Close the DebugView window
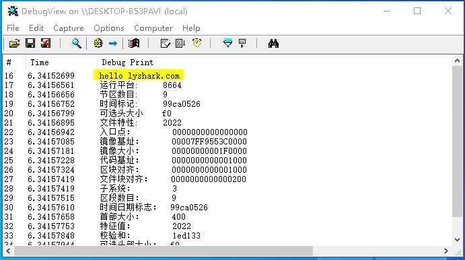This screenshot has height=260, width=465. coord(448,11)
